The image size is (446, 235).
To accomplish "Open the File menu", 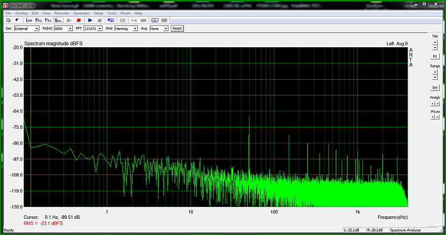I will pos(8,13).
